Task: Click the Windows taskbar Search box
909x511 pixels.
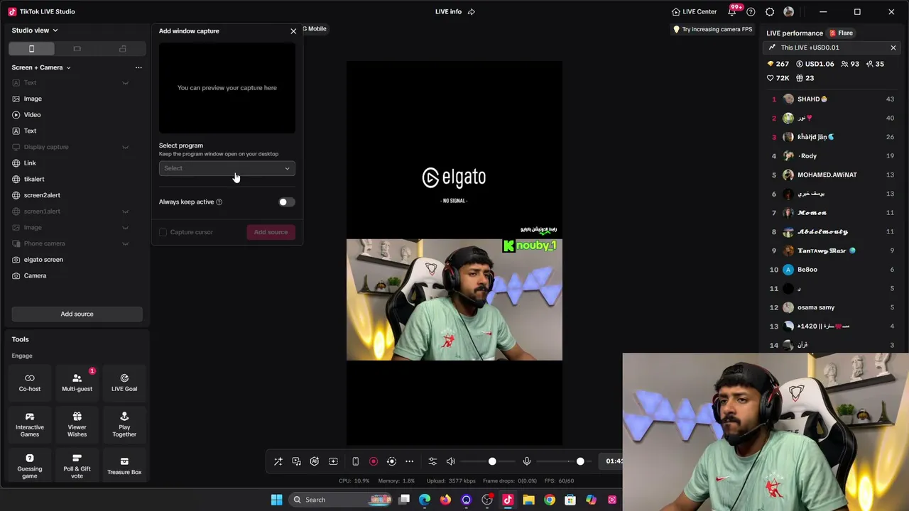Action: click(342, 500)
